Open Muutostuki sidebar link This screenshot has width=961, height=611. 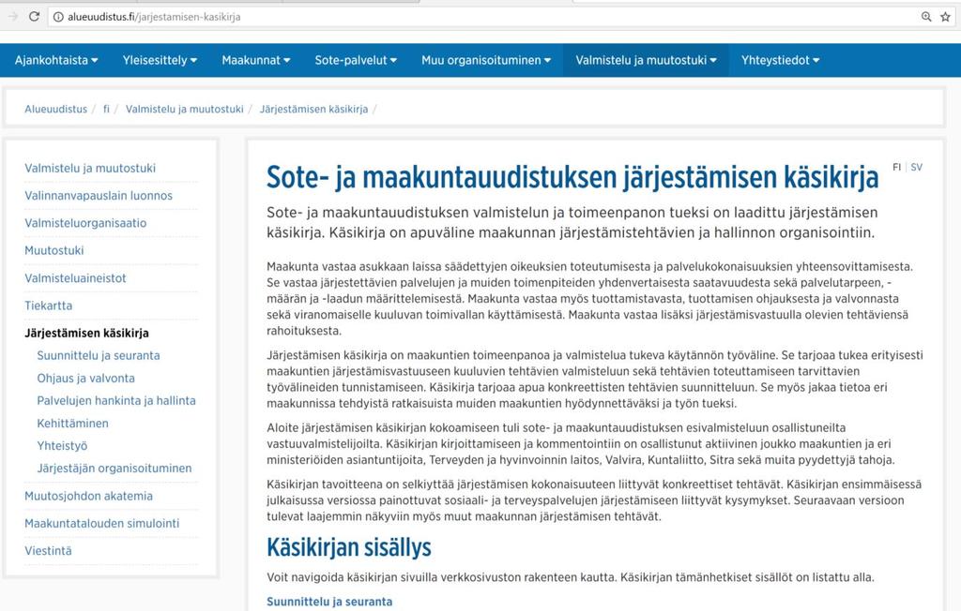click(53, 250)
